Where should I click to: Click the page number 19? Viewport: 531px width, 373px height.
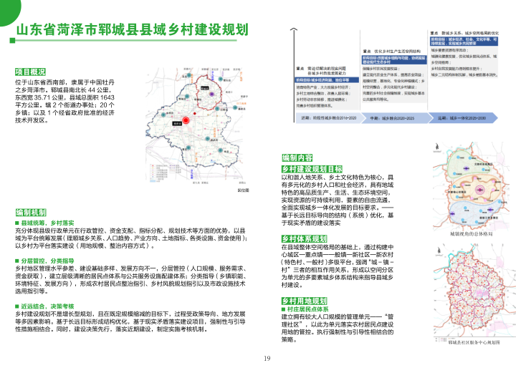click(267, 359)
